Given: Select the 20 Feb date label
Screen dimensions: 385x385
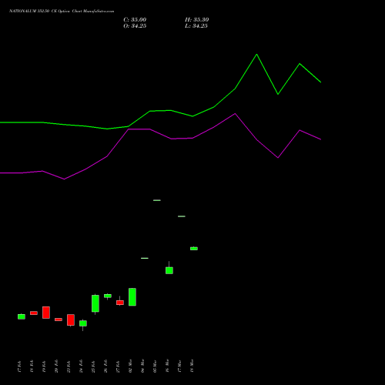Looking at the screenshot, I should (56, 367).
